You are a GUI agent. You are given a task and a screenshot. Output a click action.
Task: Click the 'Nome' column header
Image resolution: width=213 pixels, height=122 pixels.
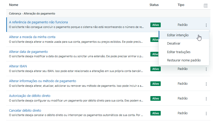[x=14, y=5]
